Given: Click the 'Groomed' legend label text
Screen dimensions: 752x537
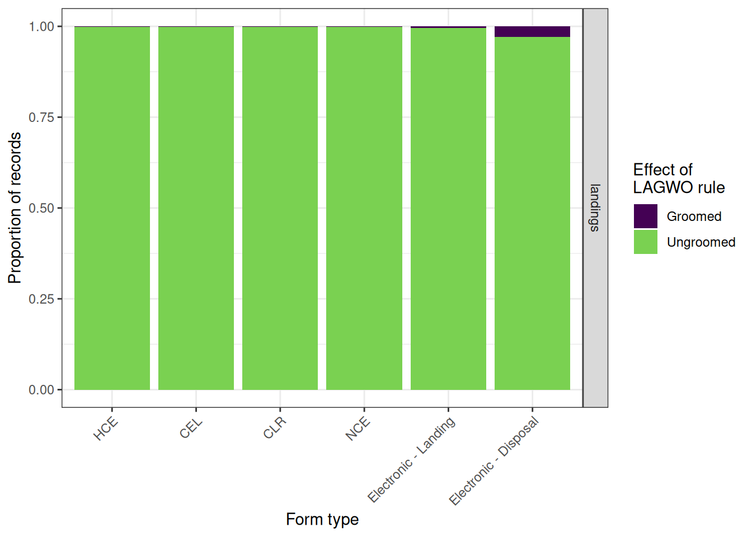Looking at the screenshot, I should [694, 216].
